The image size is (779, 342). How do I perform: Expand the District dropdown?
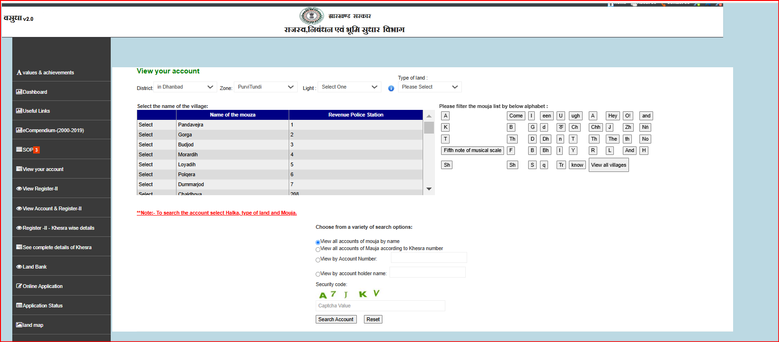pyautogui.click(x=185, y=87)
